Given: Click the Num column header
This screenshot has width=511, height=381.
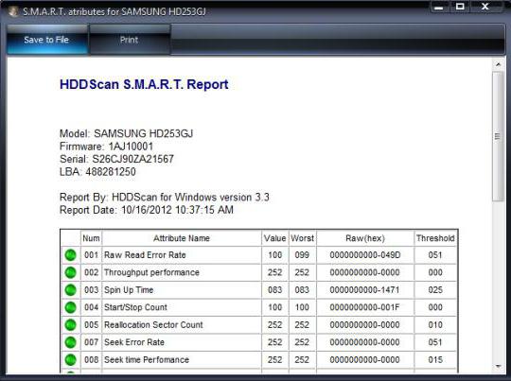Looking at the screenshot, I should tap(91, 238).
